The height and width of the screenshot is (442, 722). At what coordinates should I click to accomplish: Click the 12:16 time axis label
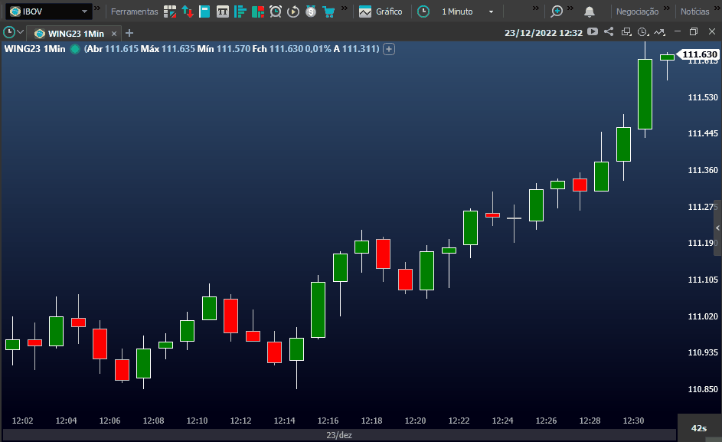click(328, 421)
